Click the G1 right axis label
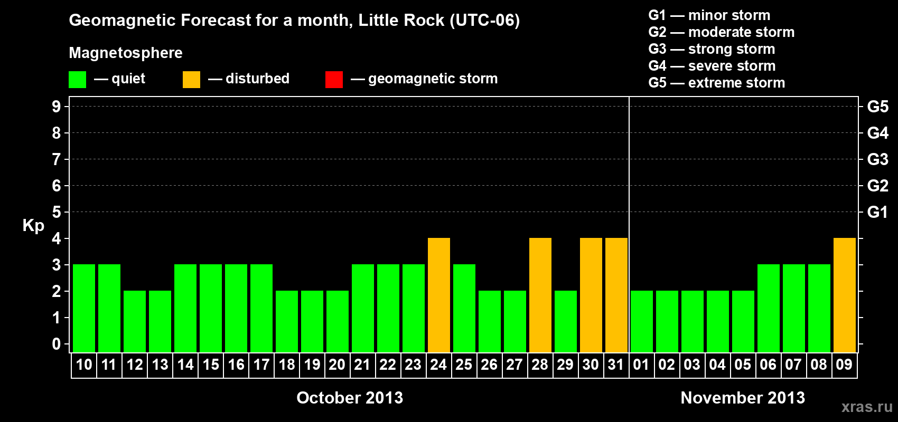898x422 pixels. (878, 212)
